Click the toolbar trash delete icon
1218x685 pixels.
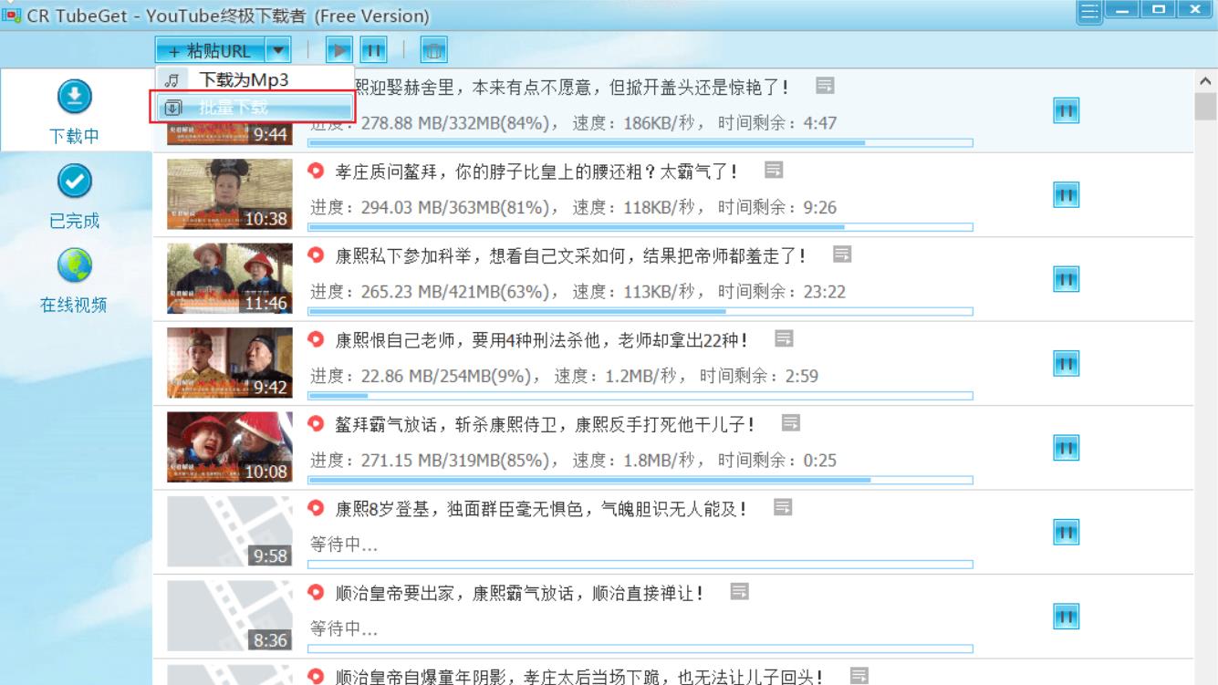click(x=433, y=51)
